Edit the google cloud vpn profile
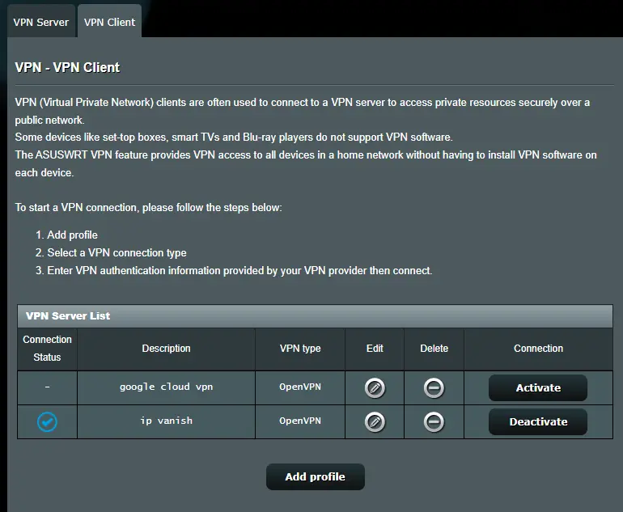The image size is (623, 512). 375,388
